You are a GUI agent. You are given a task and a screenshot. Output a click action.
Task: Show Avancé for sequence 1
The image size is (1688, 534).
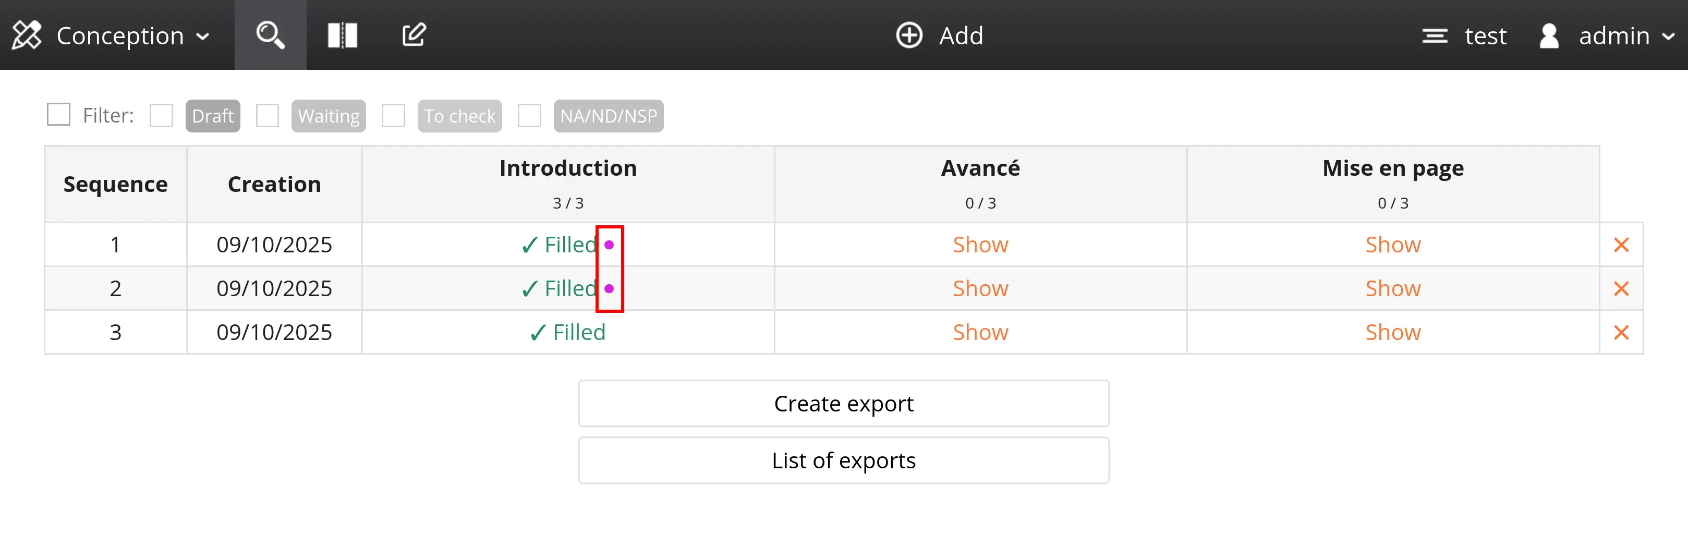[980, 245]
